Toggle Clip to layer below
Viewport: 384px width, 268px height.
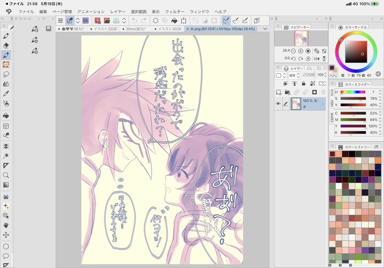click(286, 84)
